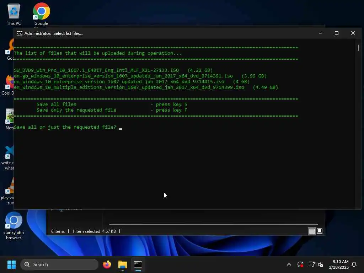Click the muted volume tray icon

pyautogui.click(x=321, y=264)
